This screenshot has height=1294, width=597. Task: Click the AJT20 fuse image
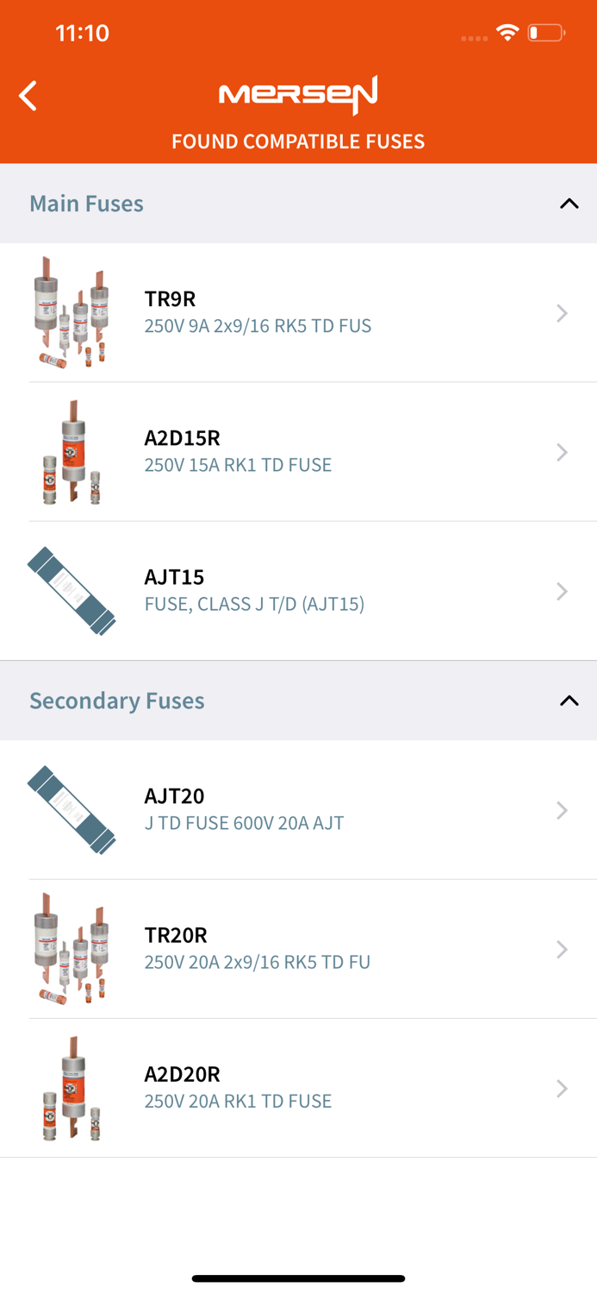tap(72, 809)
